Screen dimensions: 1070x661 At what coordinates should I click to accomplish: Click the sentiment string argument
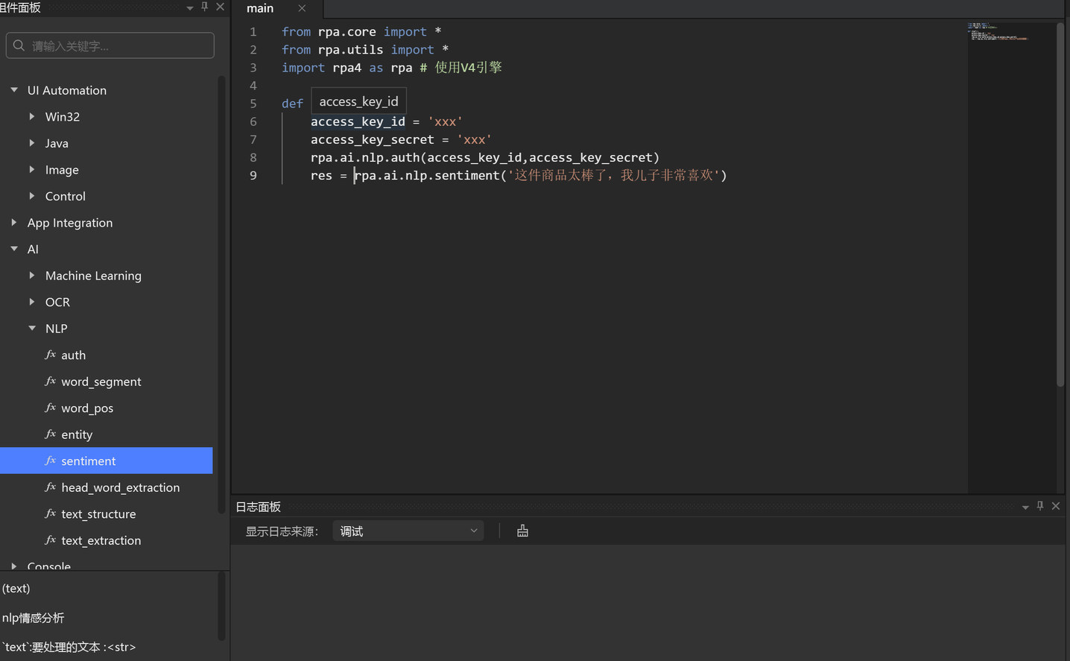[x=613, y=175]
